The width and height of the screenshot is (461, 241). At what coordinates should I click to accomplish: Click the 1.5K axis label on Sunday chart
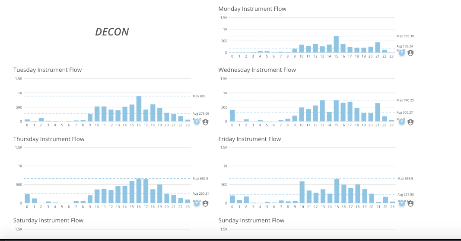point(224,229)
